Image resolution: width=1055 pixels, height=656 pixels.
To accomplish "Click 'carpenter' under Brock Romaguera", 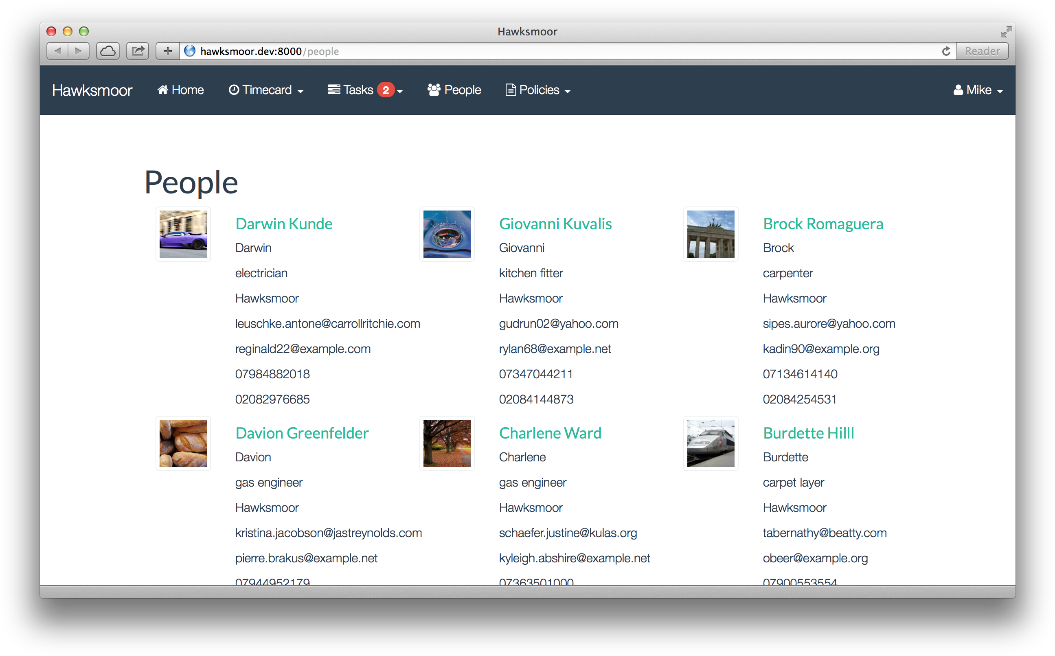I will [788, 273].
